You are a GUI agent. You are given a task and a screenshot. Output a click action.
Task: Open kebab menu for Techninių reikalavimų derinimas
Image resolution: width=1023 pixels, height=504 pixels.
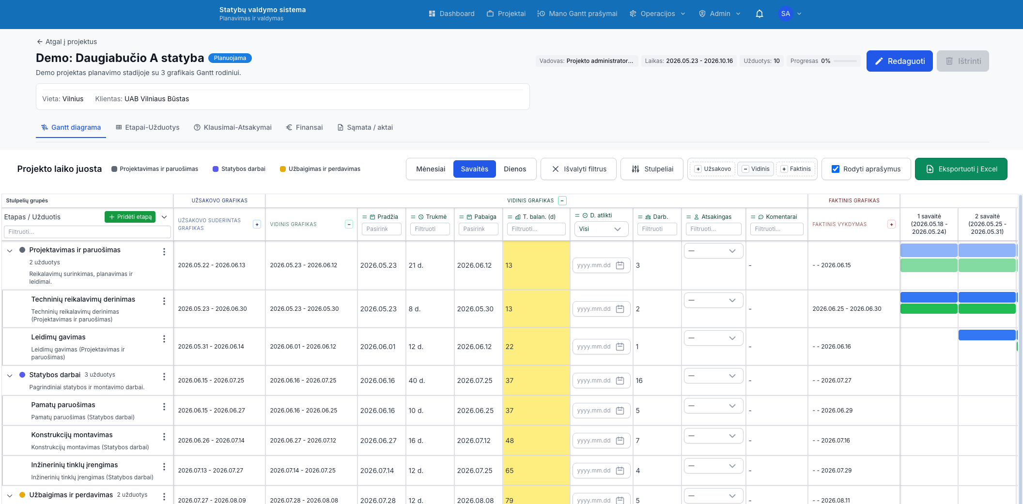(x=164, y=301)
